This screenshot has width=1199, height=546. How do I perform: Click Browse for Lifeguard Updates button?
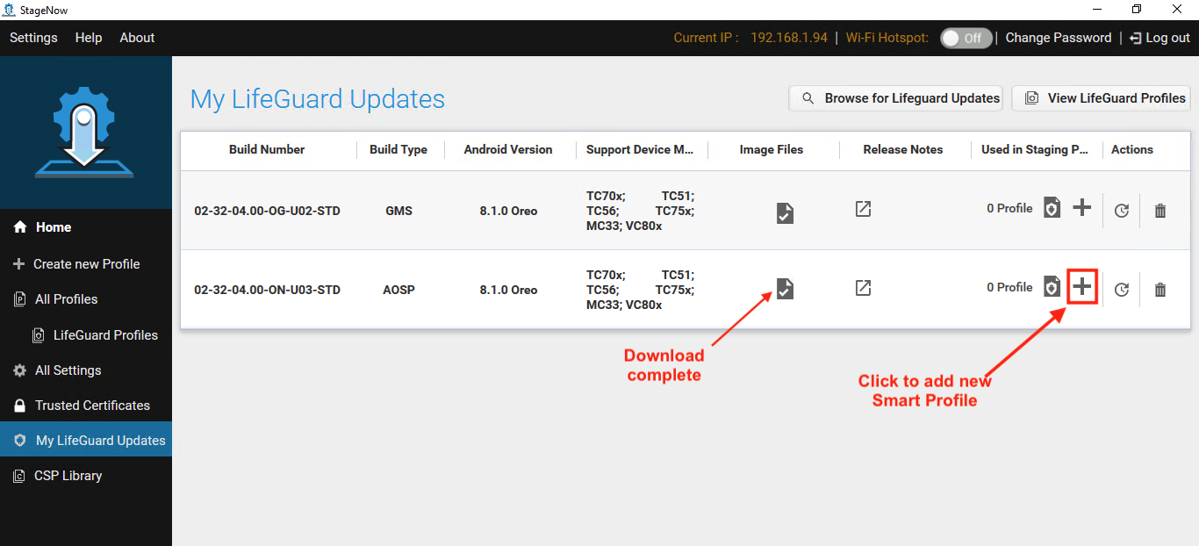click(895, 98)
